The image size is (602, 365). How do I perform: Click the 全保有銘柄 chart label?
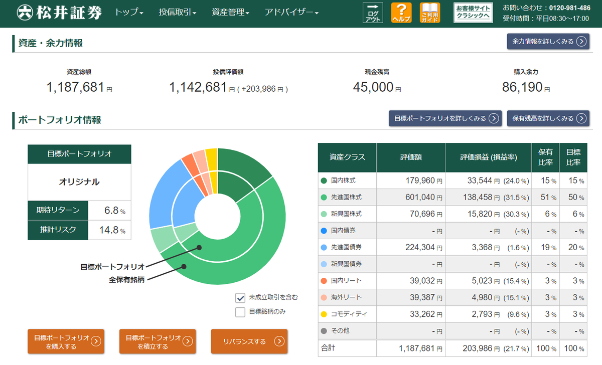[126, 280]
